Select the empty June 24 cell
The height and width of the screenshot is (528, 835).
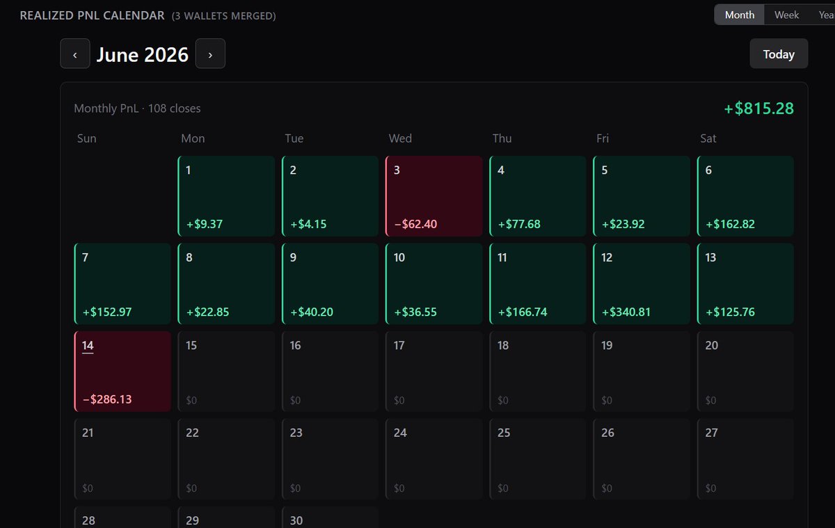tap(434, 459)
